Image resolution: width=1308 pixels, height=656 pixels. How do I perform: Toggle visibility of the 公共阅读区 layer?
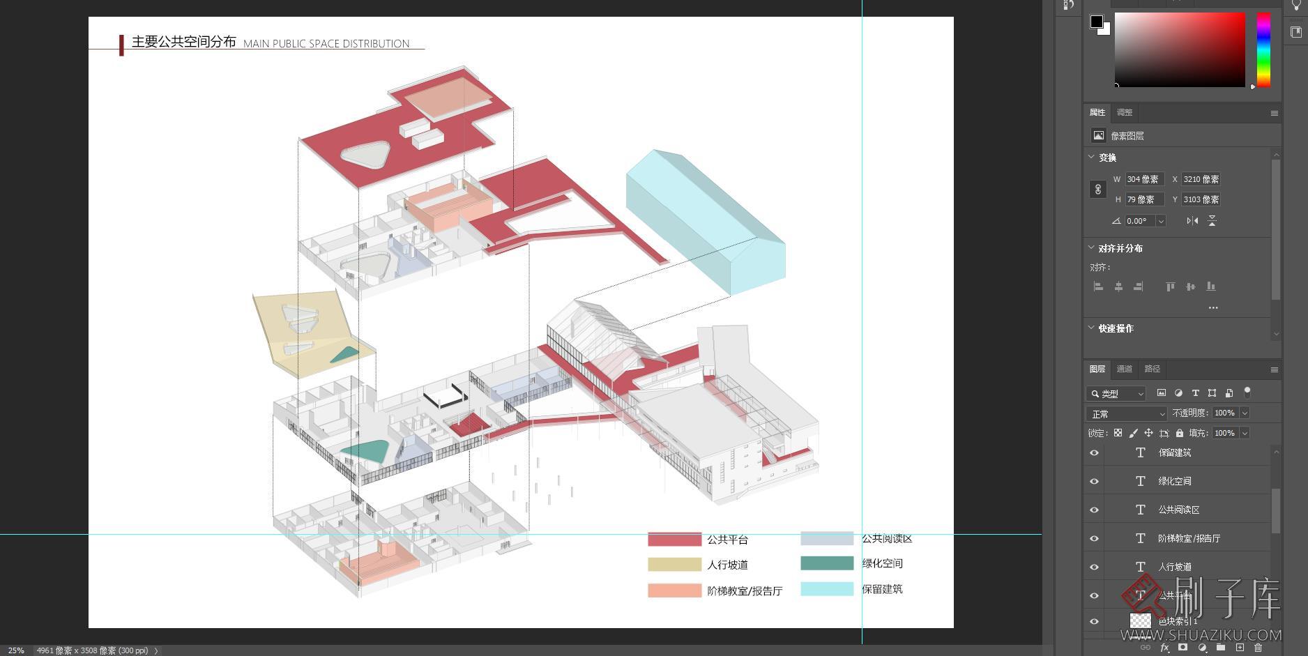(1094, 510)
